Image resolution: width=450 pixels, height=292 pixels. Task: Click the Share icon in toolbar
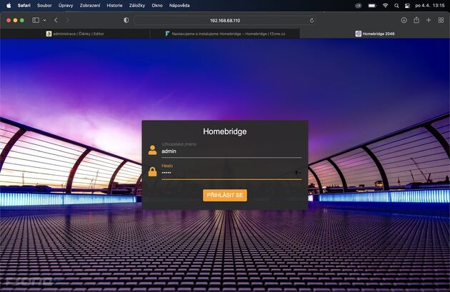416,20
